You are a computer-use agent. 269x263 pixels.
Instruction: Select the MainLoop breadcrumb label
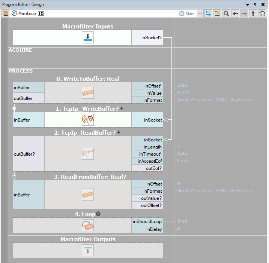point(27,13)
